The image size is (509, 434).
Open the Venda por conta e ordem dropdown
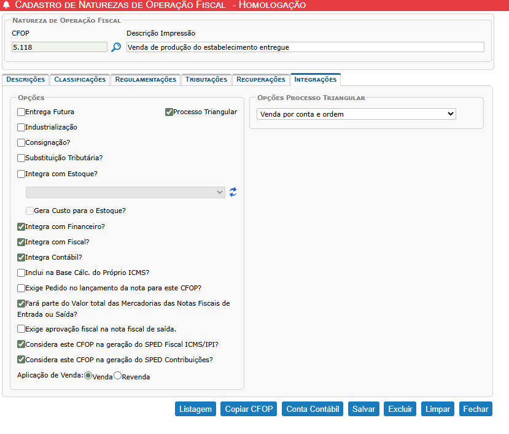click(x=356, y=114)
